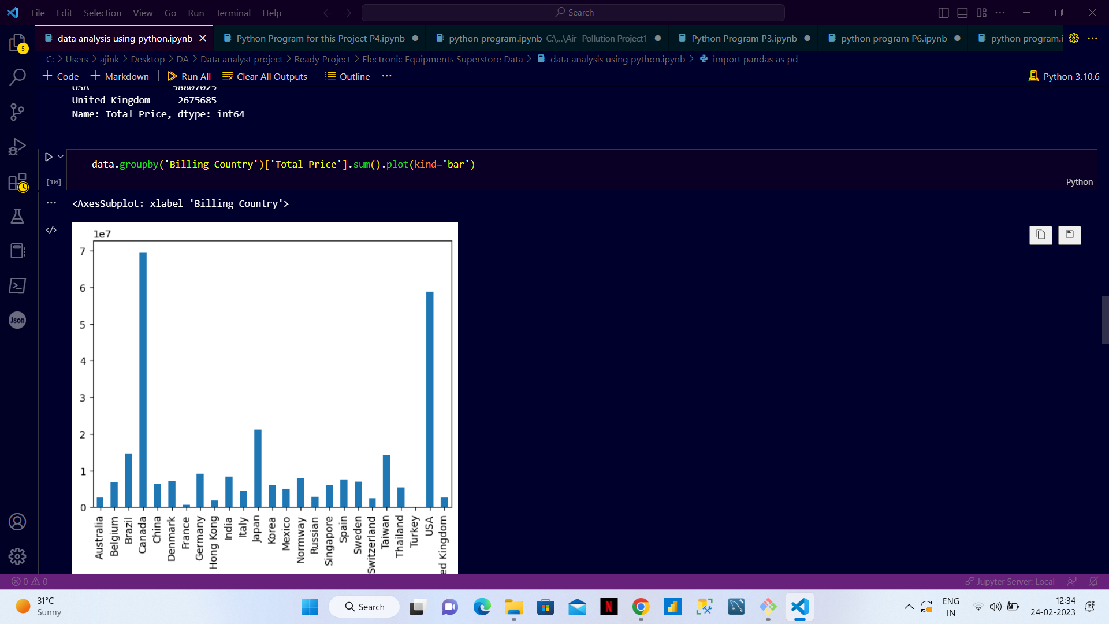Viewport: 1109px width, 624px height.
Task: Open more notebook actions via ellipsis
Action: click(387, 76)
